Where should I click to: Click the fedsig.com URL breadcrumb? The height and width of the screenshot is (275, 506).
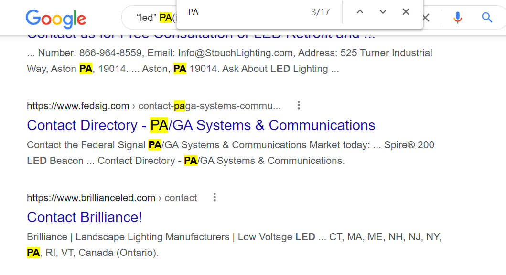pos(153,106)
